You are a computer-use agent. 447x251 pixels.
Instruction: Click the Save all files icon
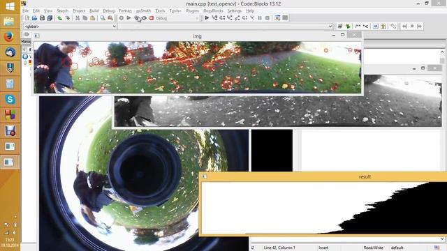pos(50,18)
